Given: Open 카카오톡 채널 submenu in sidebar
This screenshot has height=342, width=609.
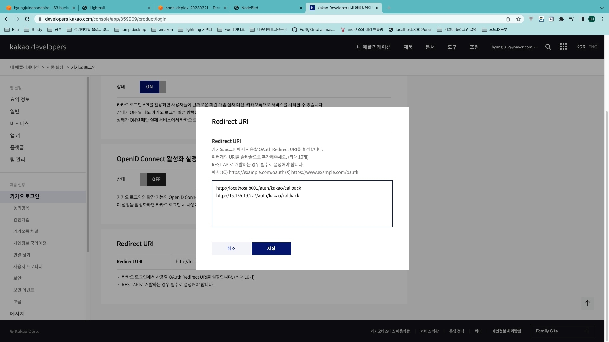Looking at the screenshot, I should [26, 231].
